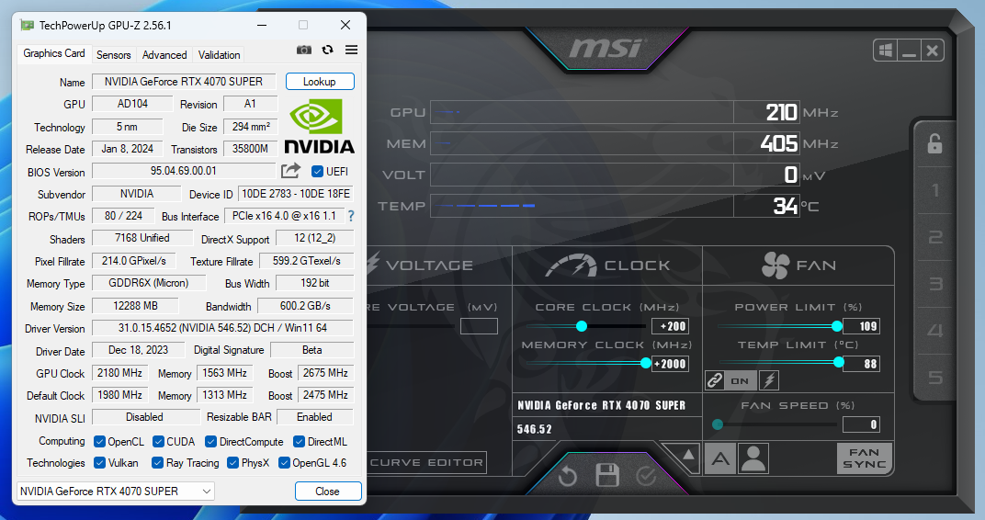Click the BIOS export share icon
The width and height of the screenshot is (985, 520).
pyautogui.click(x=290, y=170)
